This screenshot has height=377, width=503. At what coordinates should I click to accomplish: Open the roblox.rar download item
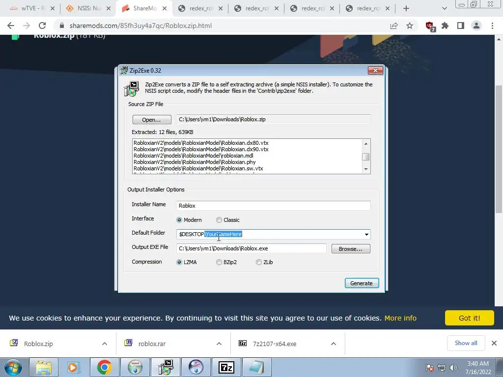click(x=152, y=344)
